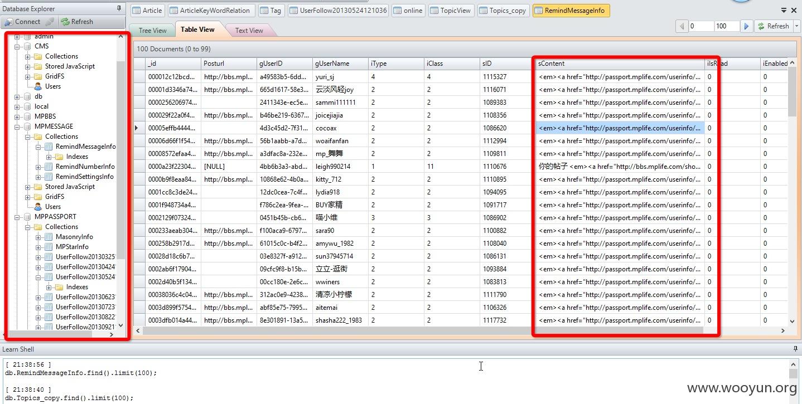802x404 pixels.
Task: Open the UserFollow20130524121036 tab
Action: coord(339,11)
